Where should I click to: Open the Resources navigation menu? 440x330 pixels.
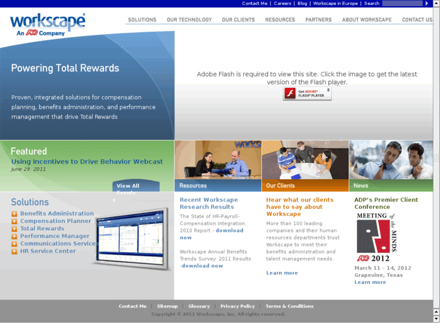(280, 19)
